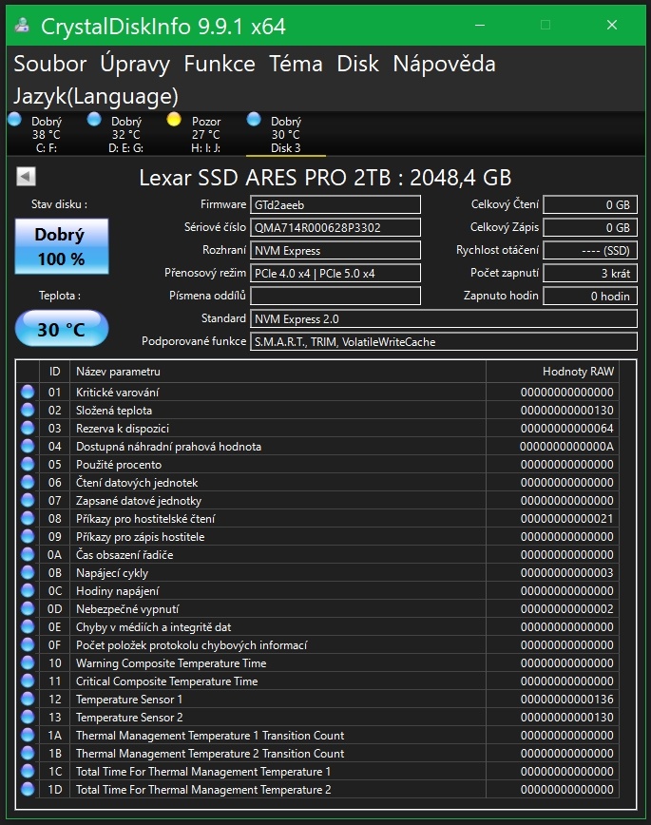This screenshot has height=825, width=651.
Task: Open the Téma menu
Action: click(x=296, y=65)
